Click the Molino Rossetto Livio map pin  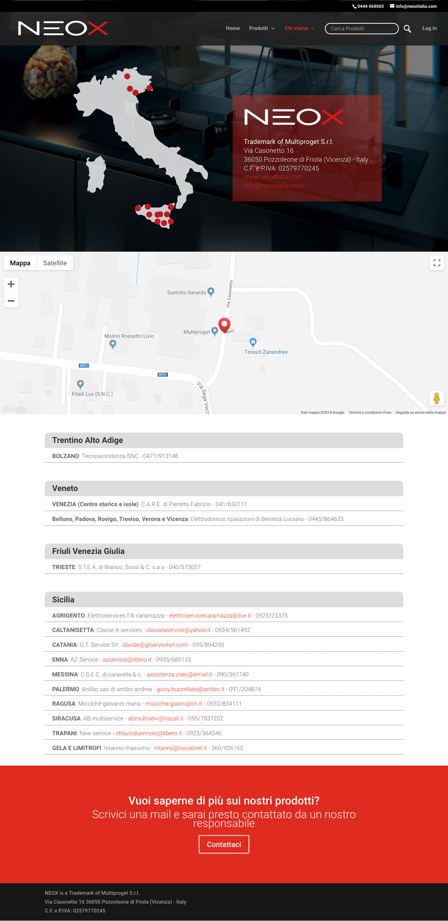tap(113, 344)
